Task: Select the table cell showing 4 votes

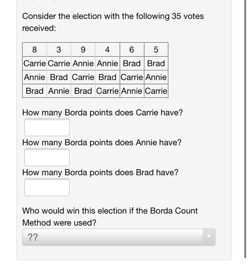Action: click(x=107, y=49)
